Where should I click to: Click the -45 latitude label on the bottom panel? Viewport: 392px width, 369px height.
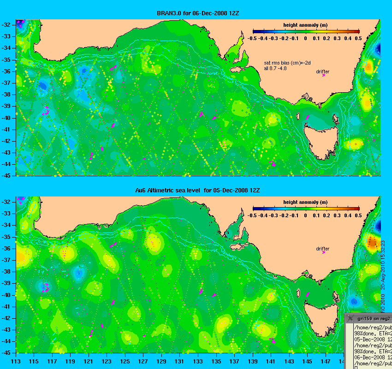tap(6, 353)
